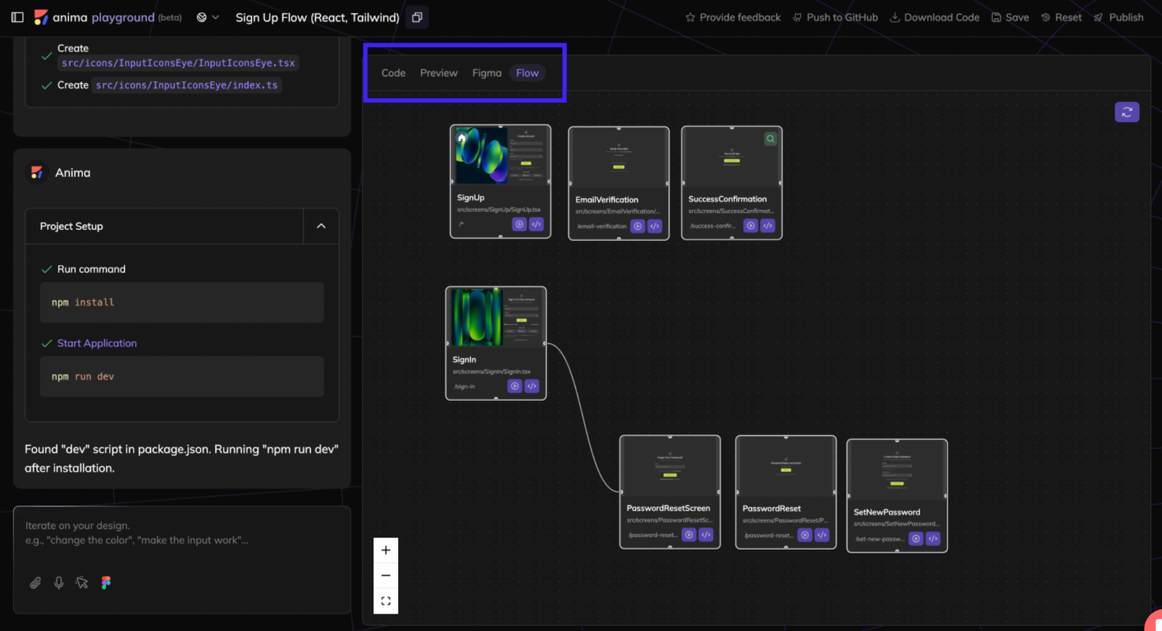Click the element selector cursor icon
The width and height of the screenshot is (1162, 631).
pyautogui.click(x=82, y=583)
